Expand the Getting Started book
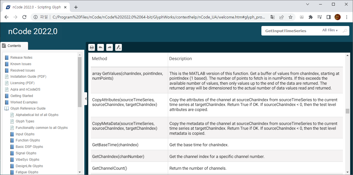 click(x=21, y=96)
